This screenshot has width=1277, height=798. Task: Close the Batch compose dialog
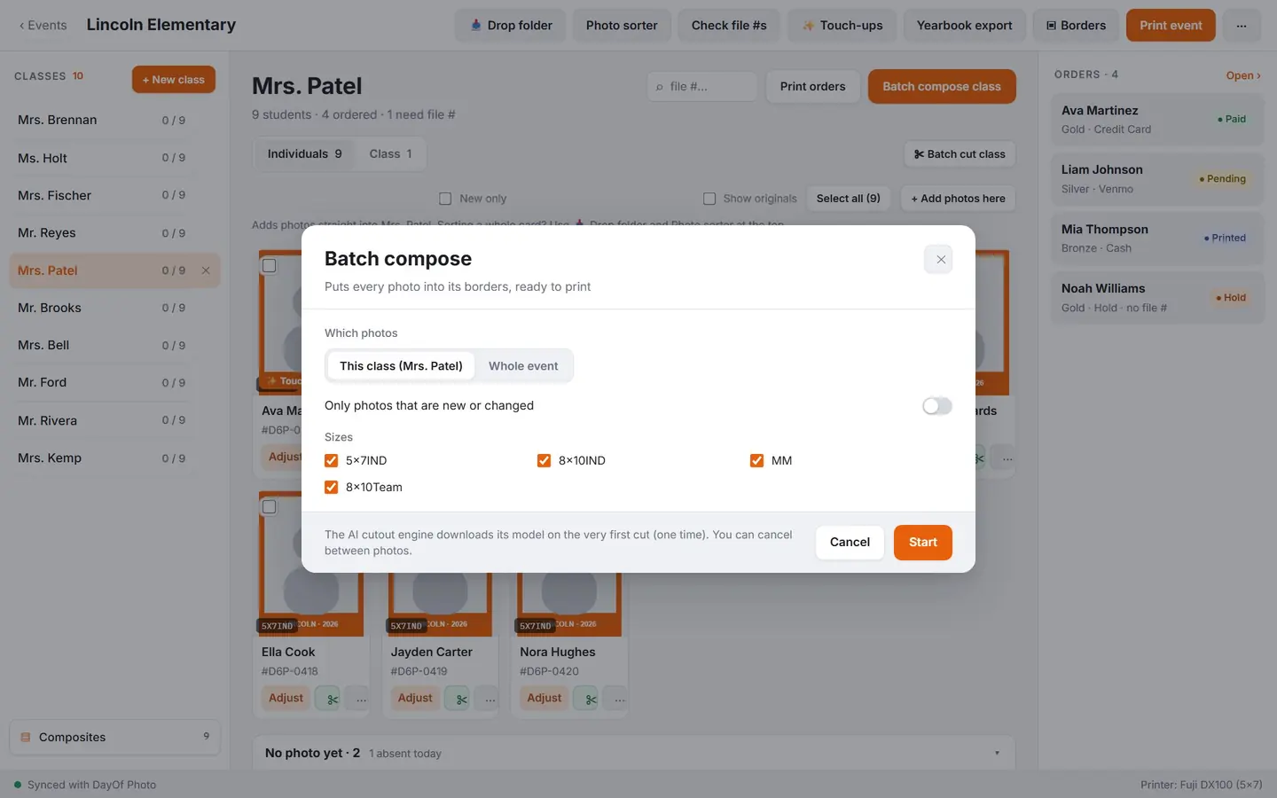click(940, 260)
